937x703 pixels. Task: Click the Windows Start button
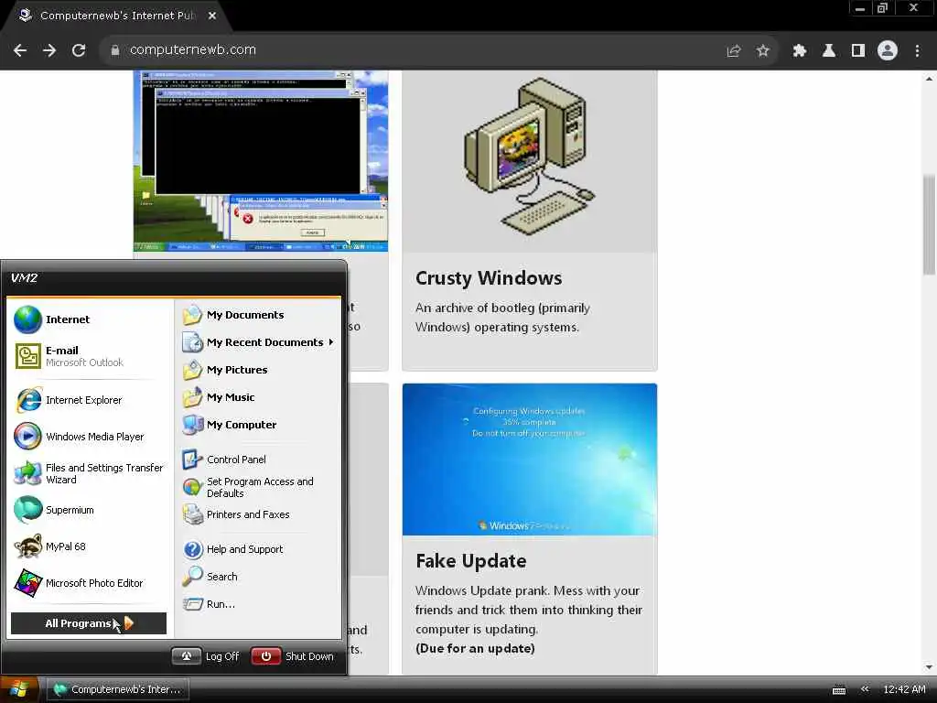pos(19,689)
